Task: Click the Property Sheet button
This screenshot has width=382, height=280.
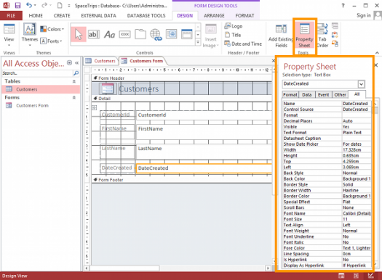Action: pos(304,36)
